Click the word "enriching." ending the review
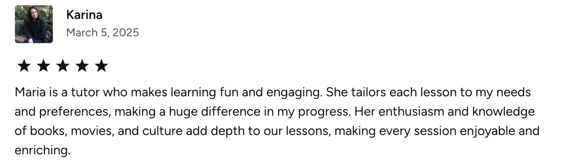The width and height of the screenshot is (562, 166). click(42, 151)
